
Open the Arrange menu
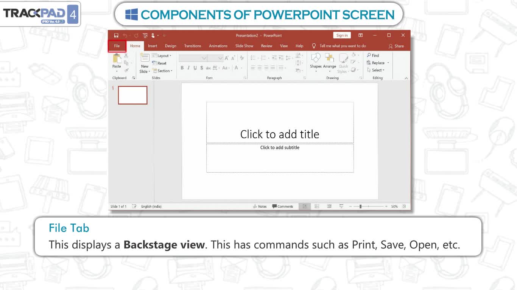330,63
